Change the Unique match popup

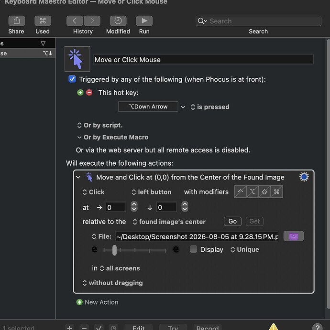tap(245, 249)
